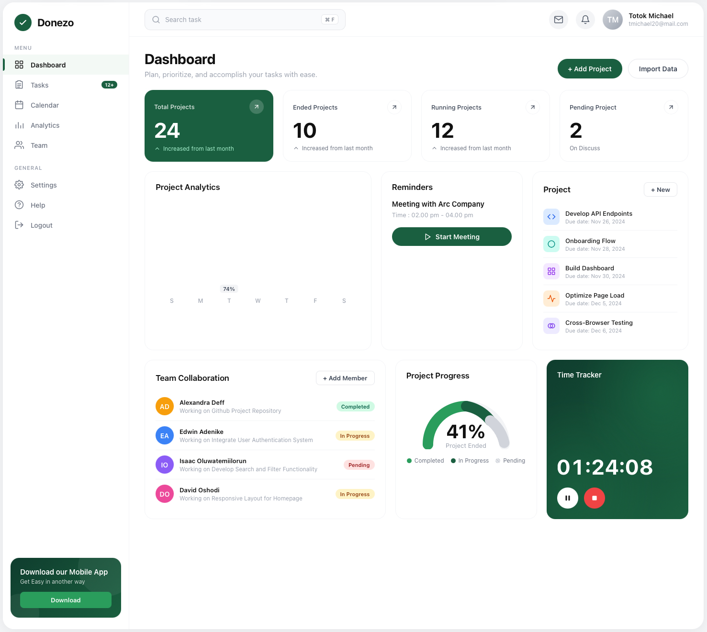Select the Optimize Page Load project
Image resolution: width=707 pixels, height=632 pixels.
(610, 299)
